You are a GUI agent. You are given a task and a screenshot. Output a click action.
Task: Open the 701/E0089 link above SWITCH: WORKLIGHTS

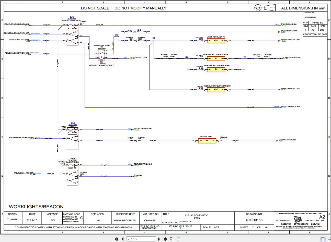pyautogui.click(x=71, y=19)
